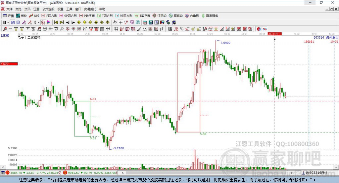Open 赢家服务 service with dollar icon
339x183 pixels.
(x=210, y=16)
